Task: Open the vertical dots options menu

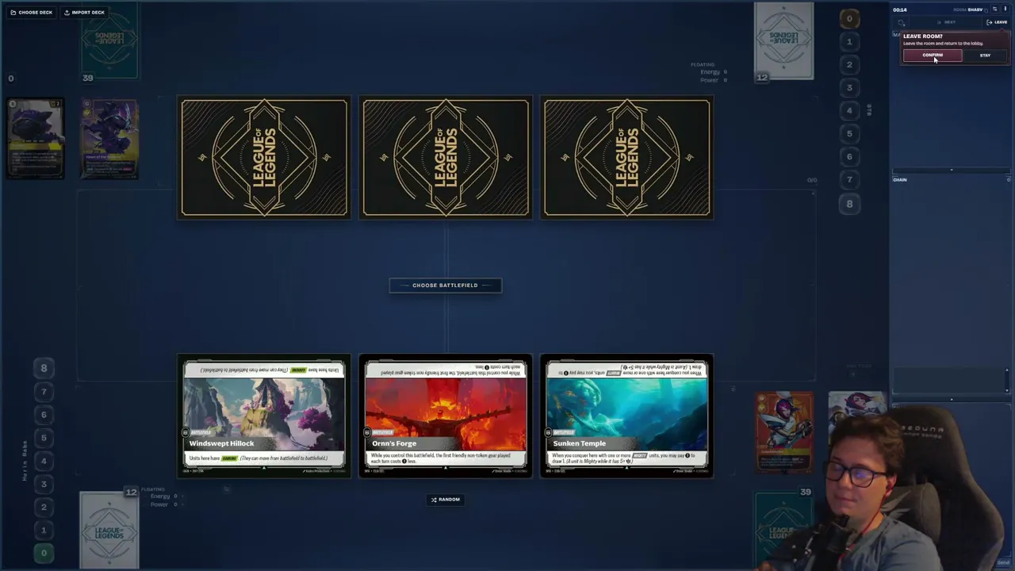Action: (1005, 10)
